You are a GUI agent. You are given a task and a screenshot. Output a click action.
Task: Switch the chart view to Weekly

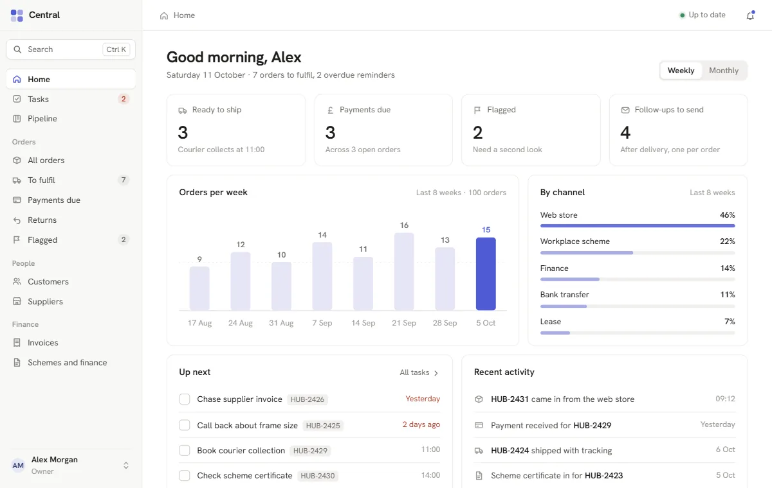click(681, 71)
